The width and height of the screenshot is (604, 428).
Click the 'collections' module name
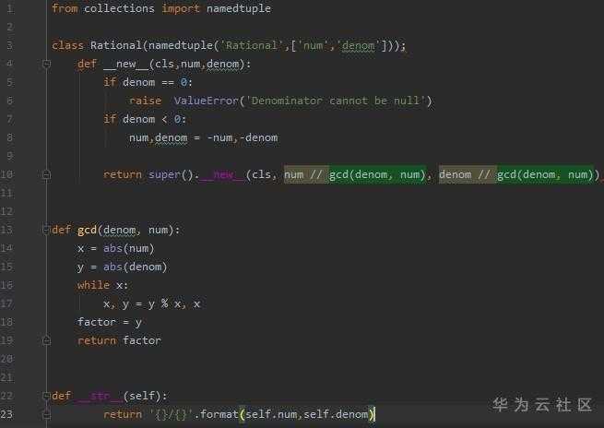(x=119, y=8)
